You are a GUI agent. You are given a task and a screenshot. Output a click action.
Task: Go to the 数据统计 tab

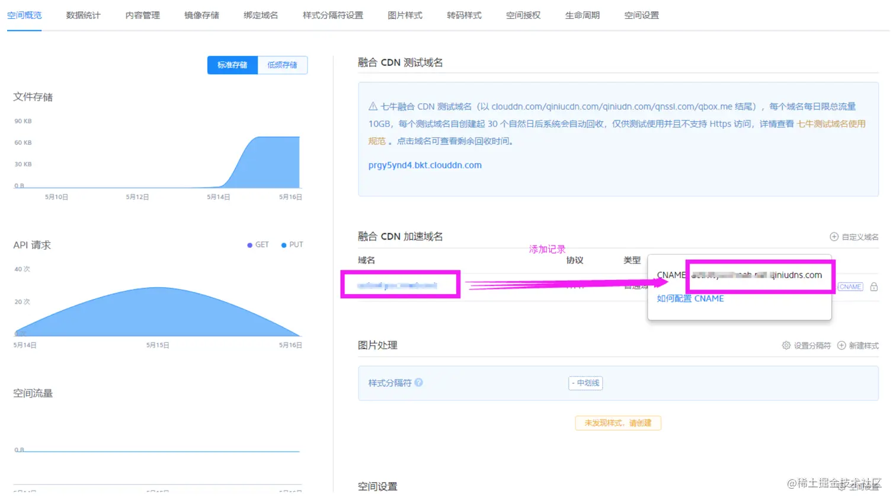click(84, 15)
